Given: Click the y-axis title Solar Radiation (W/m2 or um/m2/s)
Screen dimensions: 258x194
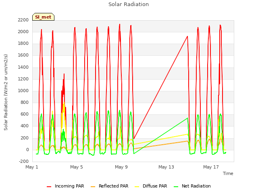Looking at the screenshot, I should click(x=6, y=92).
